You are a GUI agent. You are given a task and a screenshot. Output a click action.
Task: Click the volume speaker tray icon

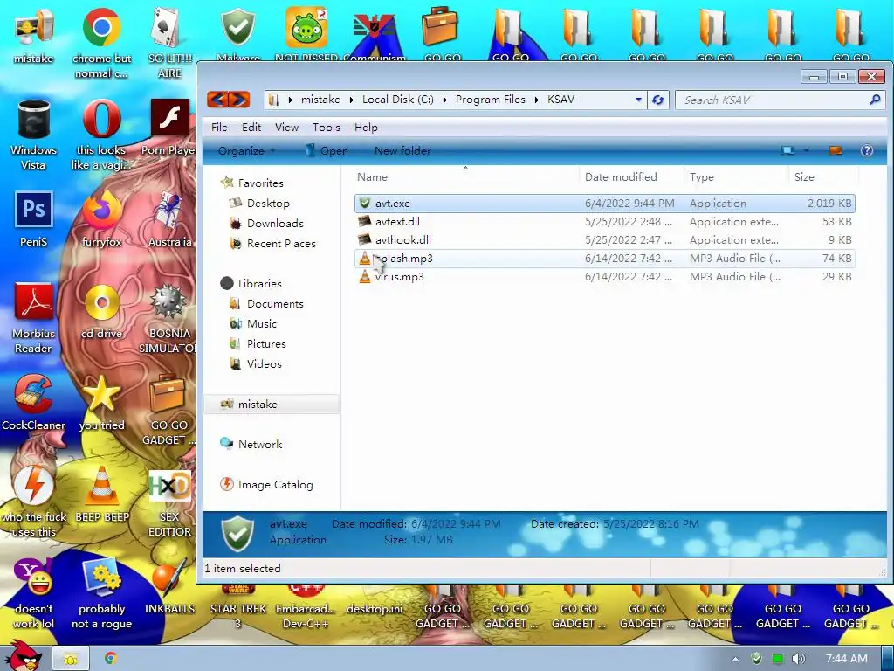798,659
